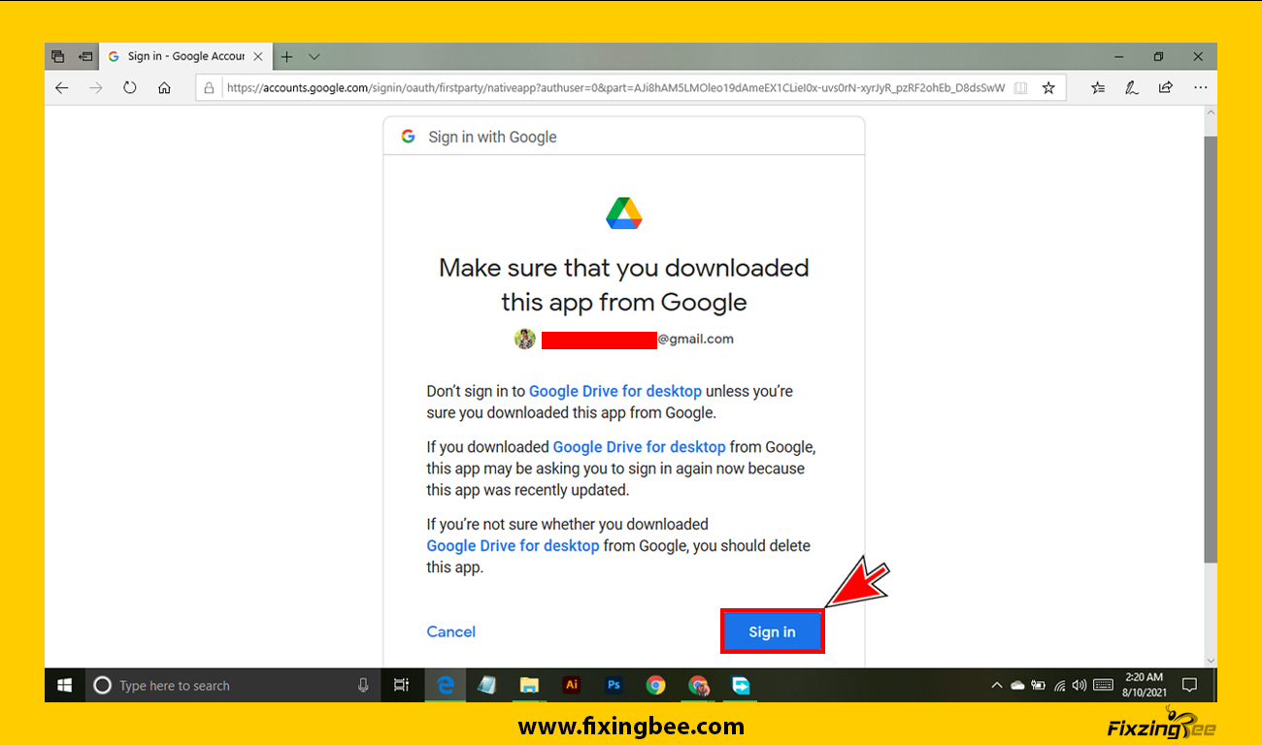Click the back navigation arrow
Viewport: 1262px width, 745px height.
coord(62,88)
